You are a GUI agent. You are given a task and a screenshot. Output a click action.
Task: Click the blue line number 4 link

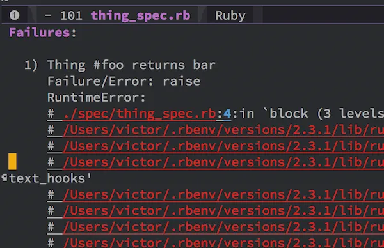pos(227,114)
